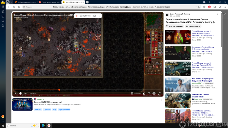Click the Краткий пересказ button

pyautogui.click(x=175, y=26)
